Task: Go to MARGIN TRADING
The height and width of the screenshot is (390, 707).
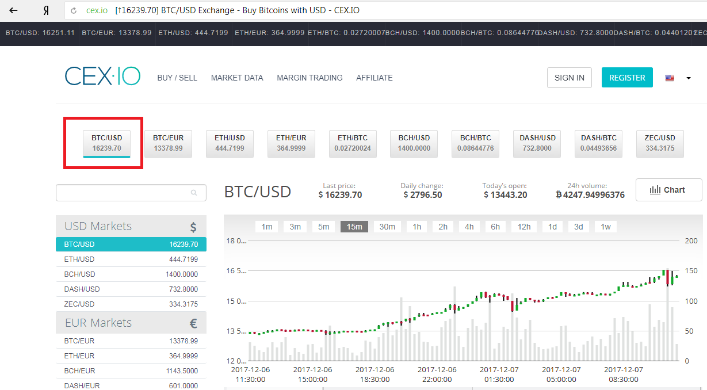Action: (x=309, y=78)
